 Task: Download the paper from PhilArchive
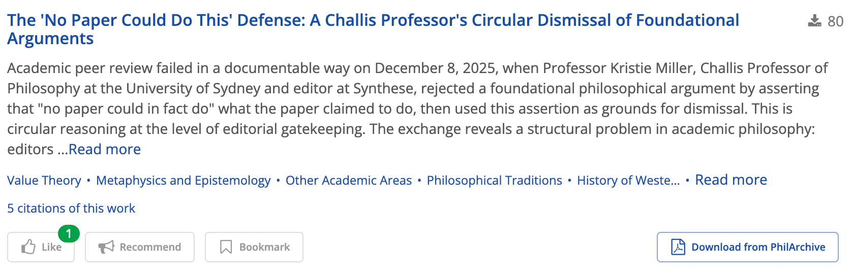click(x=758, y=247)
